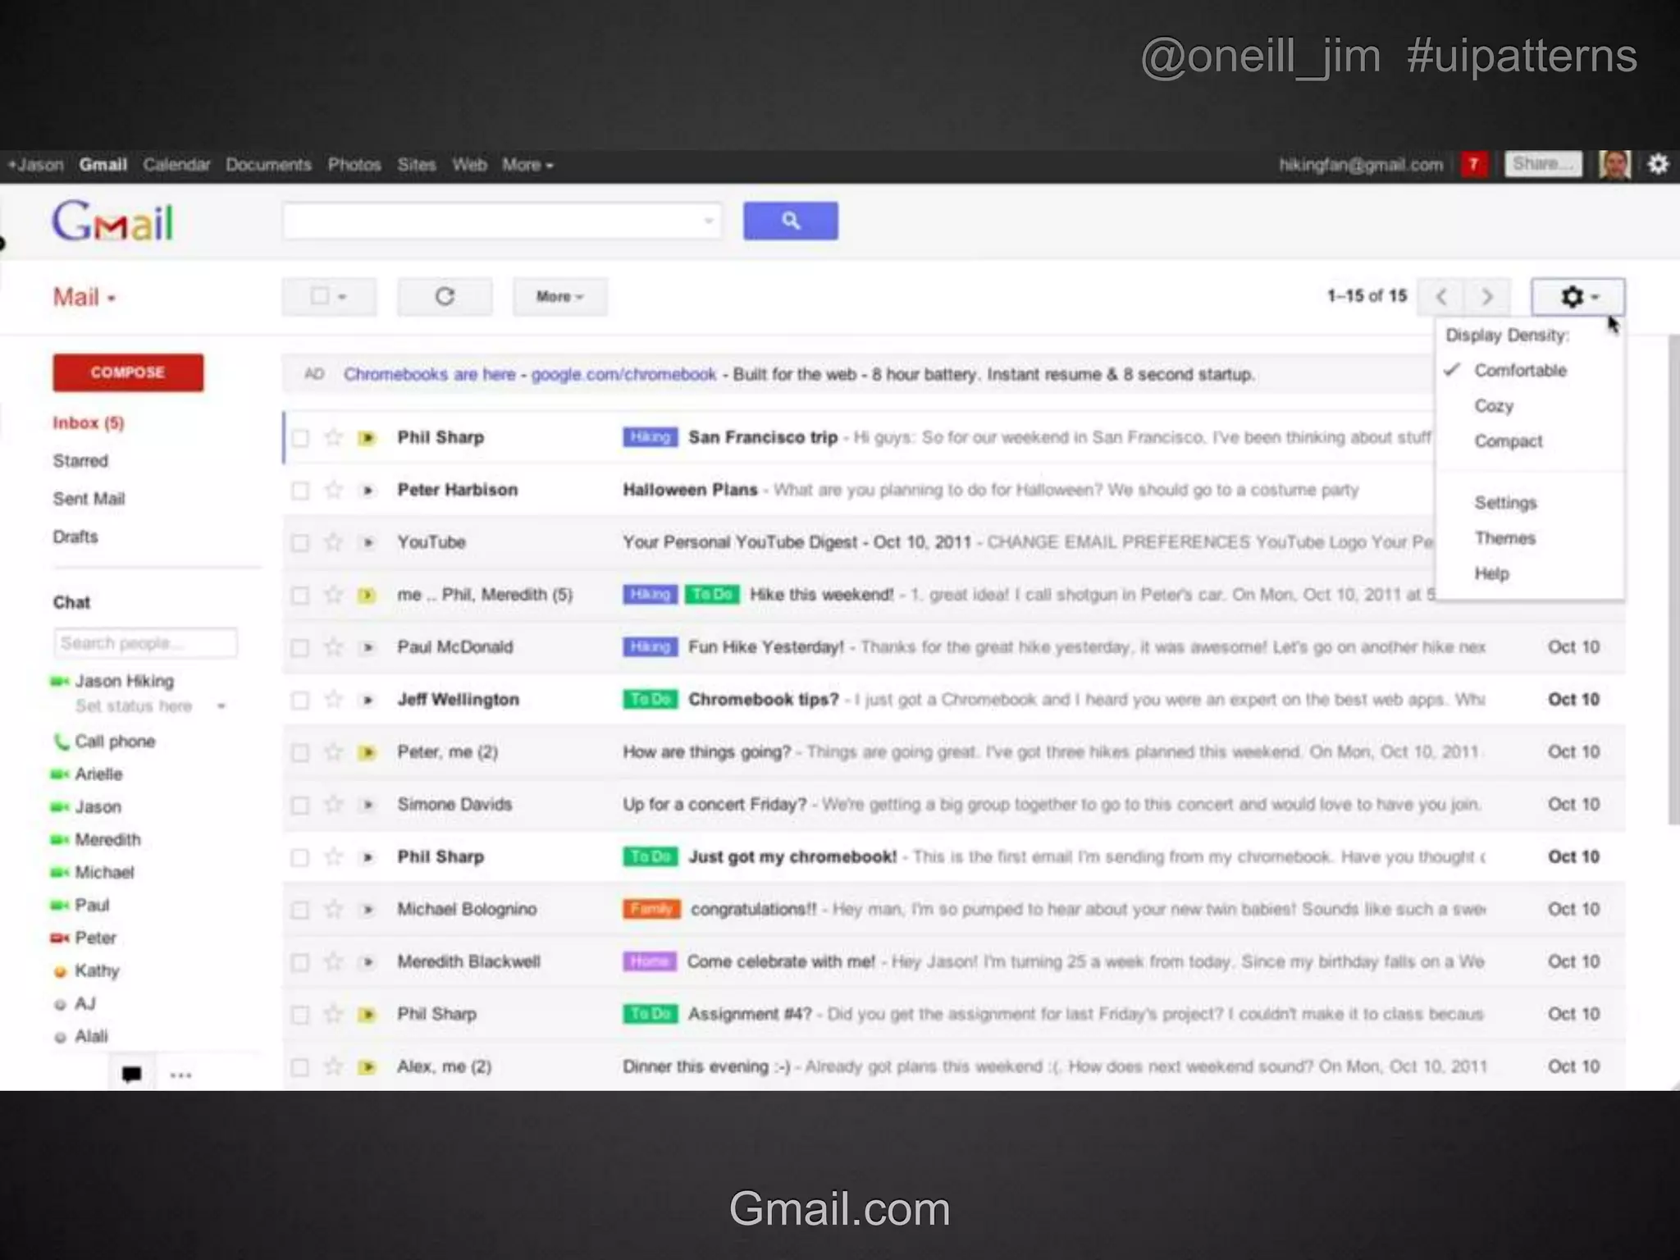Open the Starred folder
Image resolution: width=1680 pixels, height=1260 pixels.
pos(80,461)
